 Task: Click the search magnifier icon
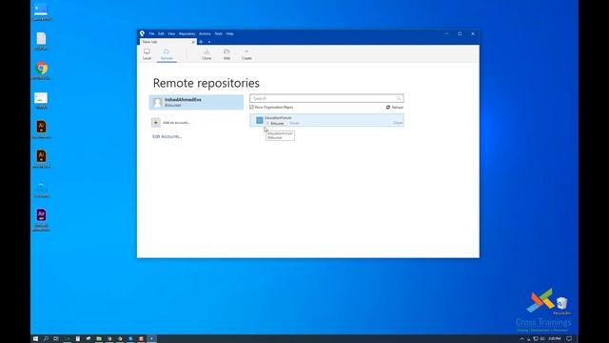(x=399, y=98)
